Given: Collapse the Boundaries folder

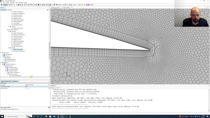Looking at the screenshot, I should tap(4, 66).
